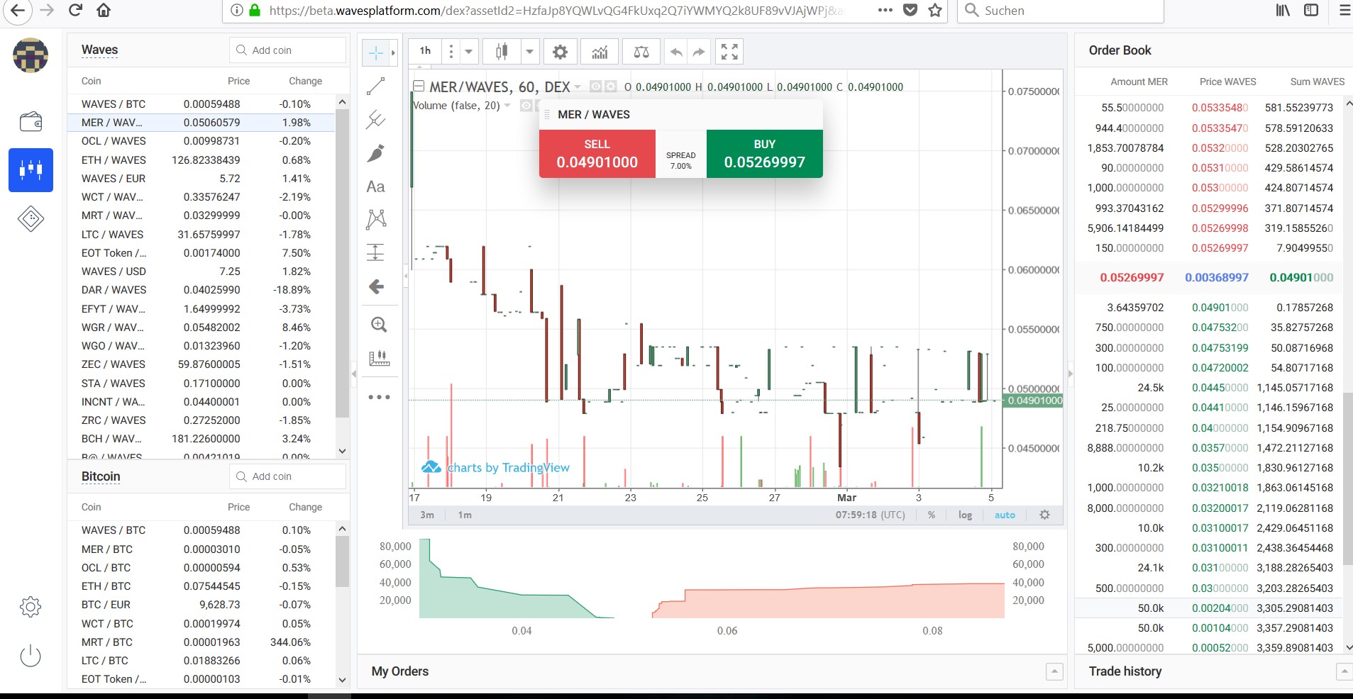Open the Firefox hamburger menu
Image resolution: width=1353 pixels, height=699 pixels.
coord(1344,11)
